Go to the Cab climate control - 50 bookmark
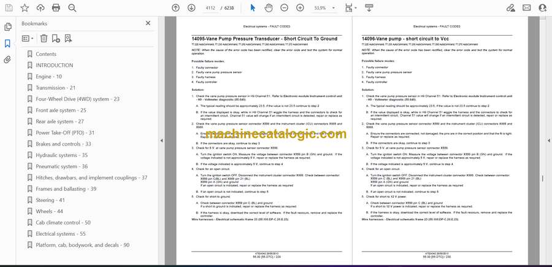The width and height of the screenshot is (552, 267). pyautogui.click(x=63, y=223)
